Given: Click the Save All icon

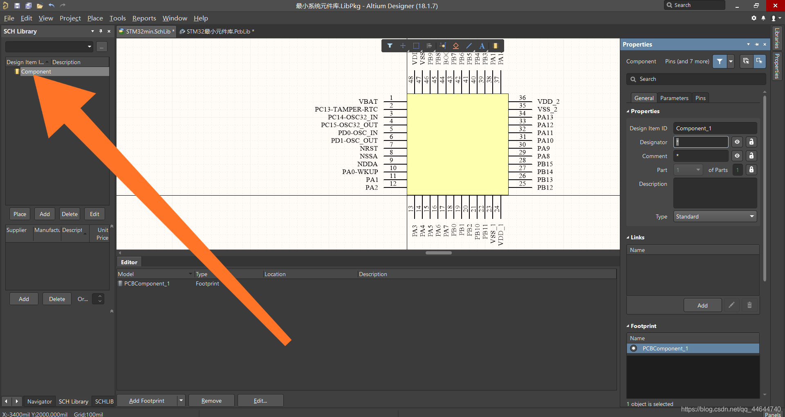Looking at the screenshot, I should (29, 6).
